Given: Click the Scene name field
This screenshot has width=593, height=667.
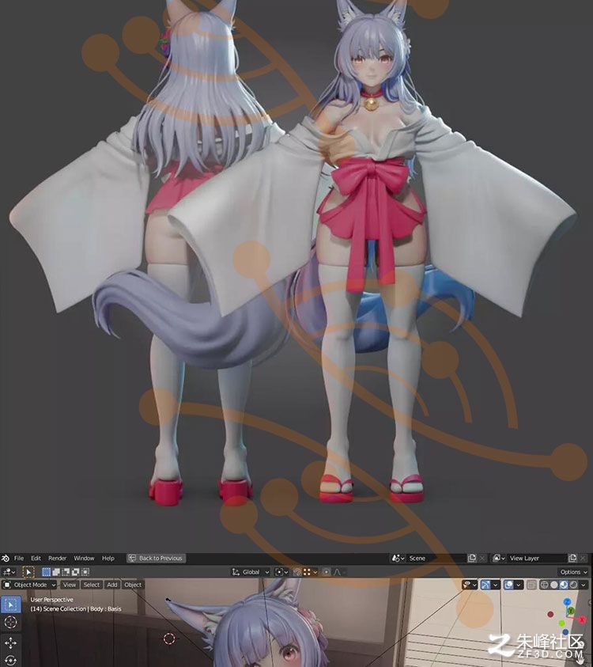Looking at the screenshot, I should (x=436, y=558).
